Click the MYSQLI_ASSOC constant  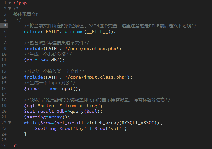click(138, 123)
